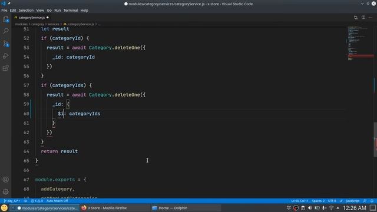The height and width of the screenshot is (212, 377).
Task: Change the UTF-8 file encoding
Action: click(332, 201)
